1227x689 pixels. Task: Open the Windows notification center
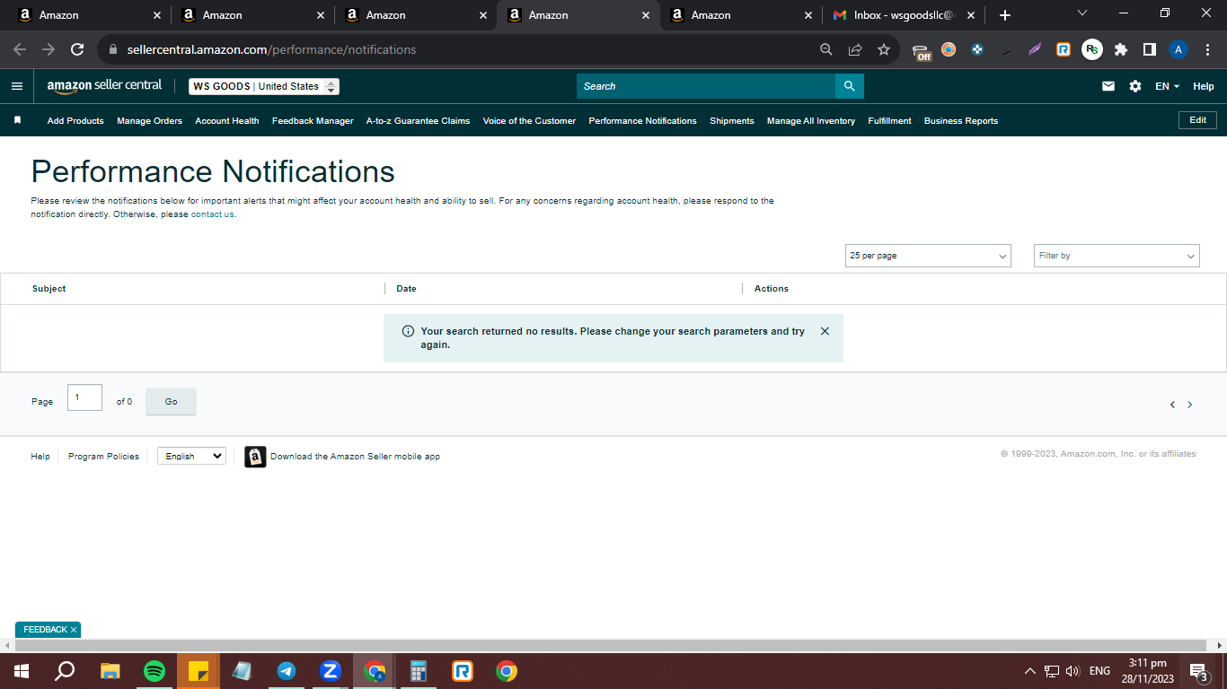pyautogui.click(x=1198, y=671)
